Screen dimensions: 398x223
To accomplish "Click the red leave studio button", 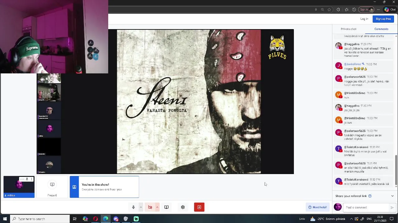I will pyautogui.click(x=199, y=207).
